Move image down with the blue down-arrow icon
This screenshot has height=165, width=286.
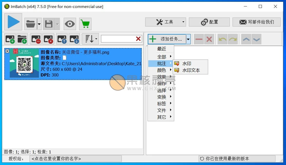(74, 39)
